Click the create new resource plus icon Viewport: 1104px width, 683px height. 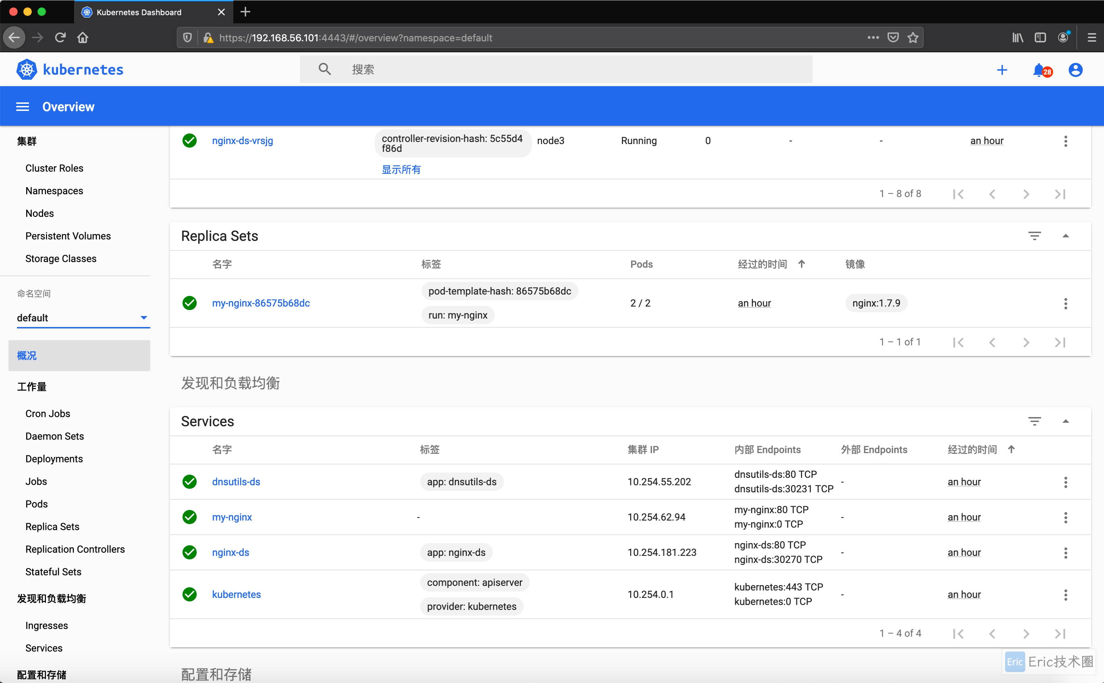(1002, 70)
